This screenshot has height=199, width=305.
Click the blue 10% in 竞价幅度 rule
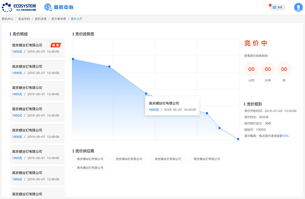285,136
